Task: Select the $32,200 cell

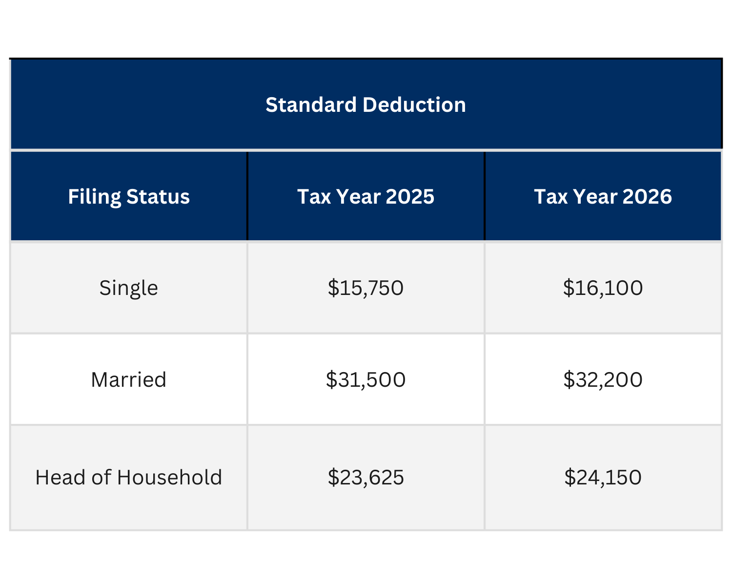Action: coord(603,380)
